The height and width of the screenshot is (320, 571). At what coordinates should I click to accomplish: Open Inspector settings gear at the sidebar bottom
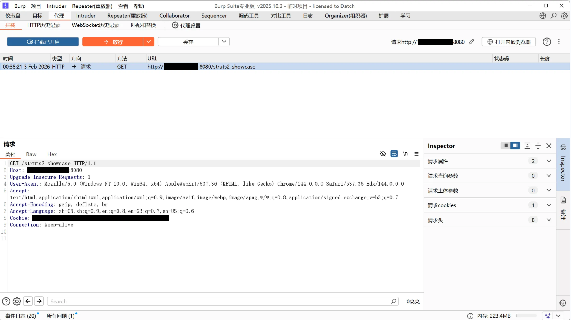pos(563,303)
